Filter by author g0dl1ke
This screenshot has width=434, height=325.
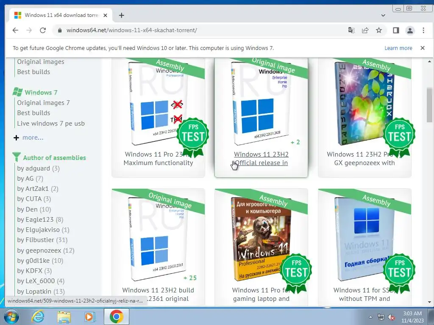coord(40,261)
